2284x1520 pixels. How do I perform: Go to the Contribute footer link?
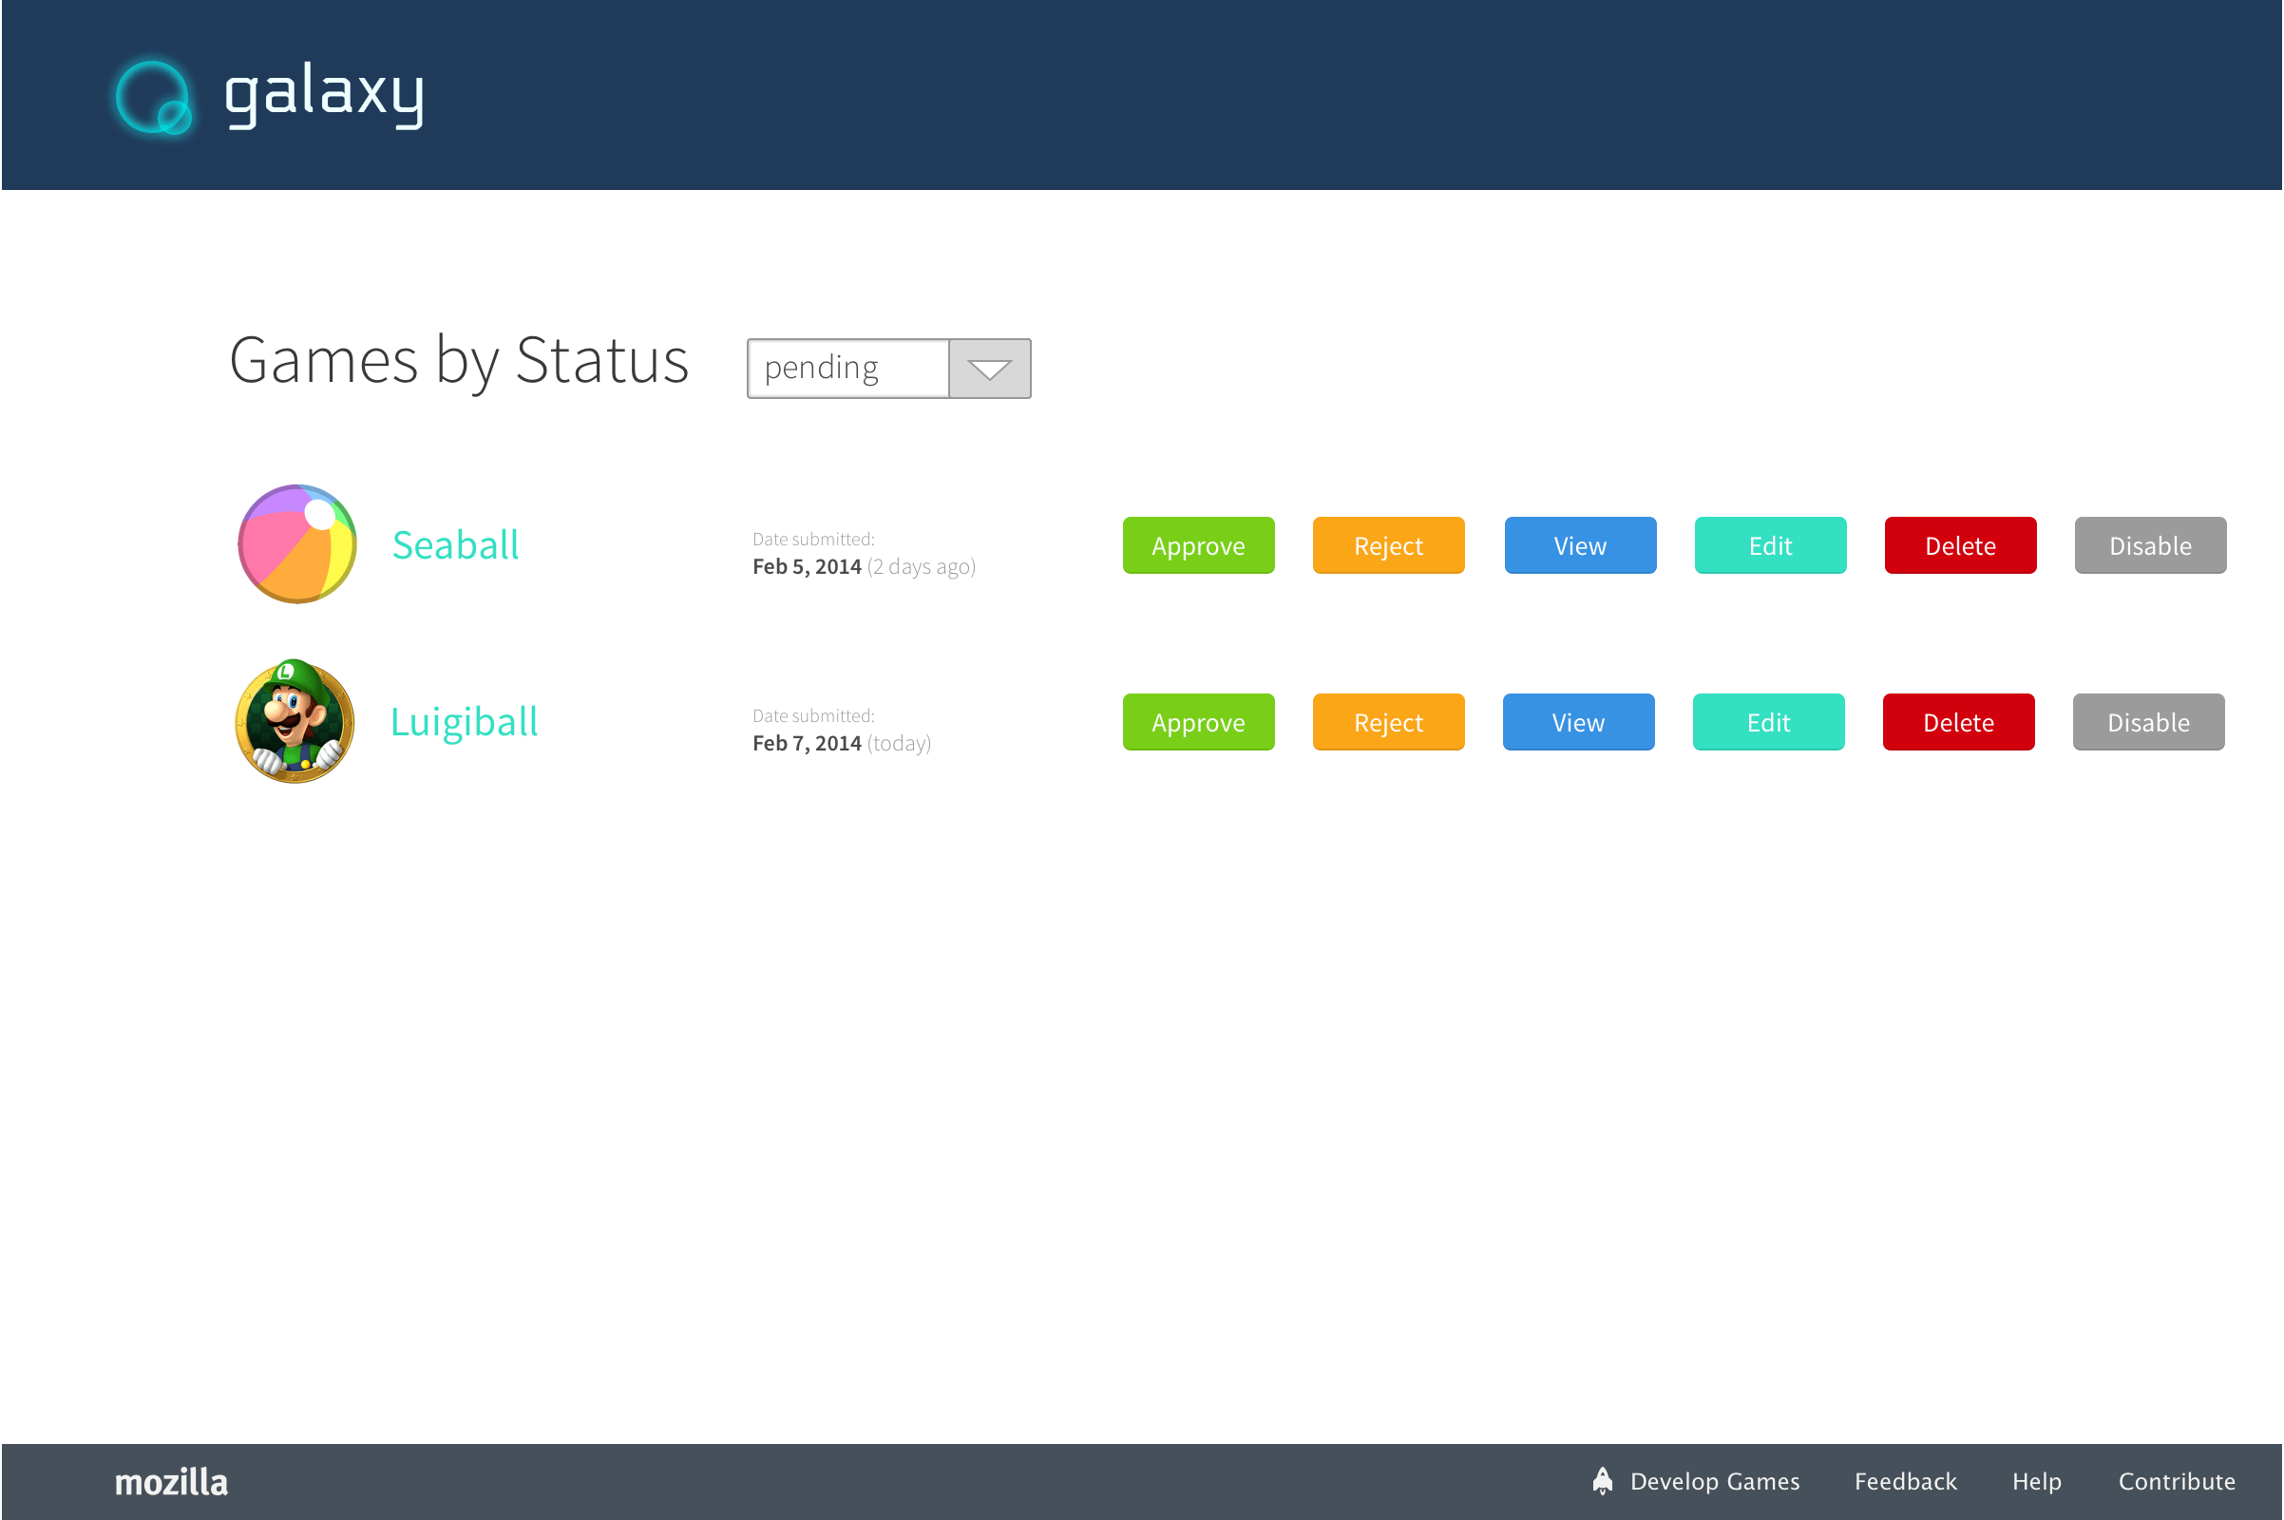(2176, 1481)
